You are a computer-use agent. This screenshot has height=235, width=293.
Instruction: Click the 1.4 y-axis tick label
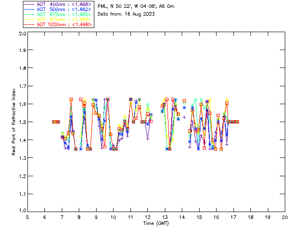(22, 140)
